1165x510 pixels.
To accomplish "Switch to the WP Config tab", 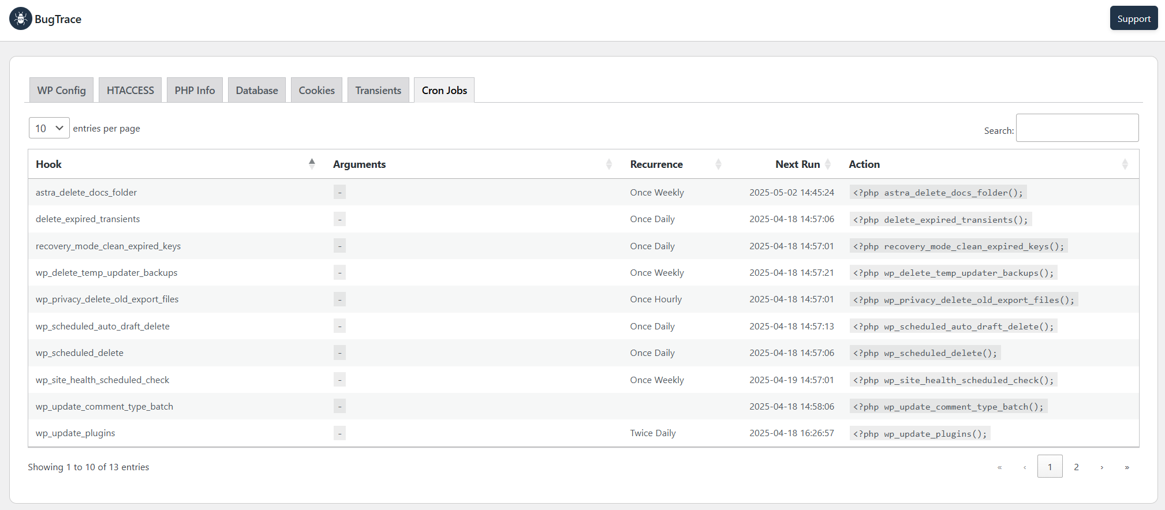I will [x=61, y=90].
